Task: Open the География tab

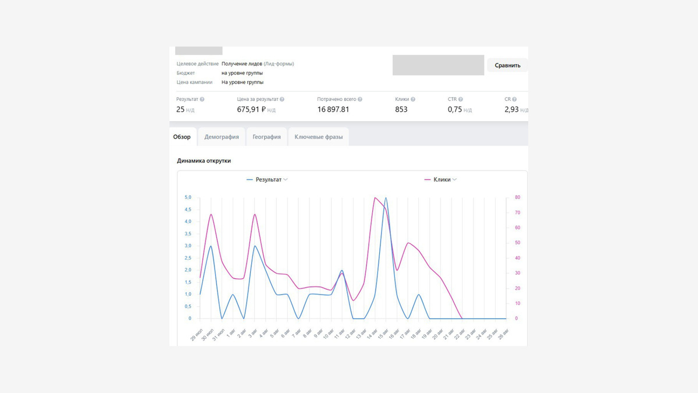Action: 266,137
